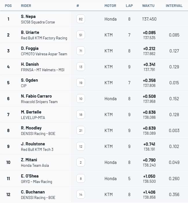188x203 pixels.
Task: Select number badge 2 for Z. Mitani
Action: (x=81, y=162)
